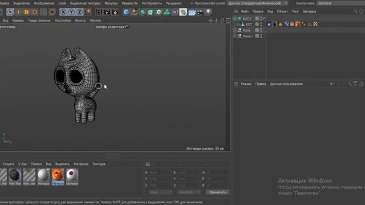
Task: Collapse the КОТ.1 object in tree
Action: (235, 18)
